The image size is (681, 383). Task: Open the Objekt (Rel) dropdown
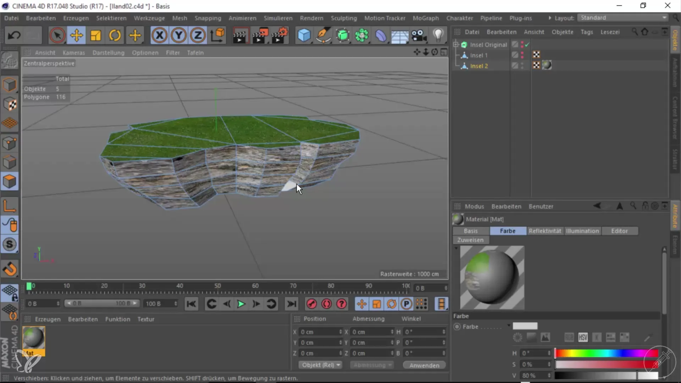tap(321, 365)
